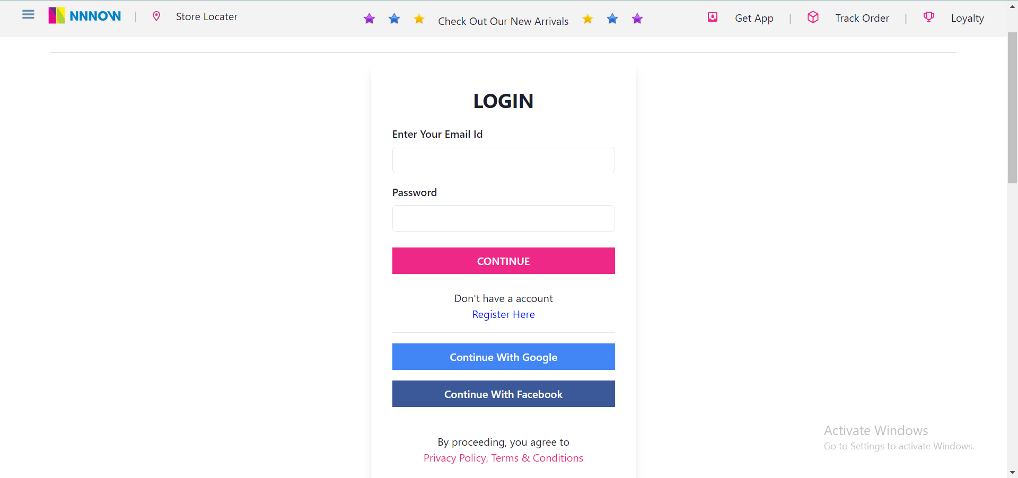
Task: Open the Register Here link
Action: (503, 314)
